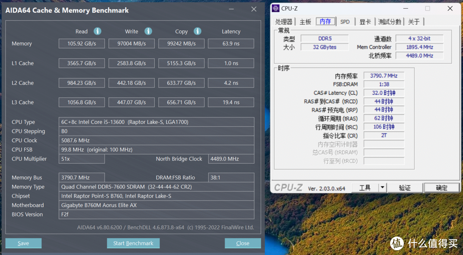This screenshot has height=255, width=463.
Task: Click the 类型 field showing DDR5 in CPU-Z
Action: (x=325, y=39)
